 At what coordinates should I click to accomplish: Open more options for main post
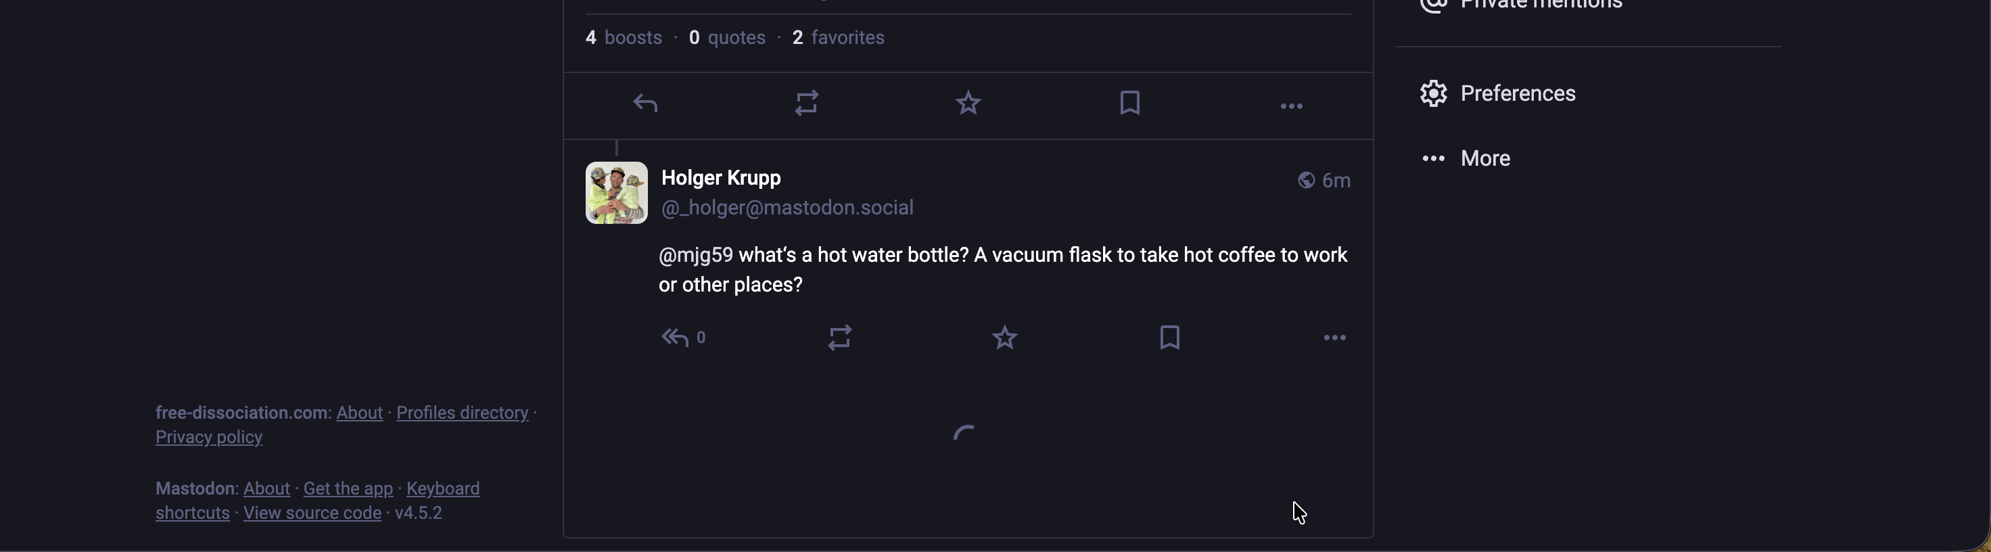[1292, 106]
